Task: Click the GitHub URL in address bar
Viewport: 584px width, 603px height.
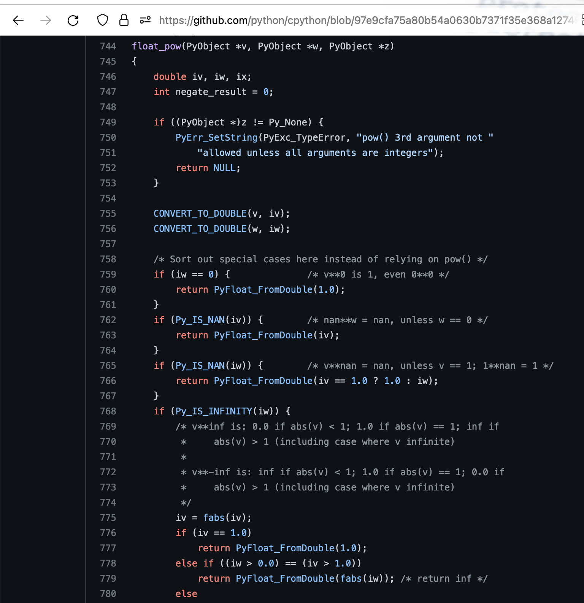Action: (367, 20)
